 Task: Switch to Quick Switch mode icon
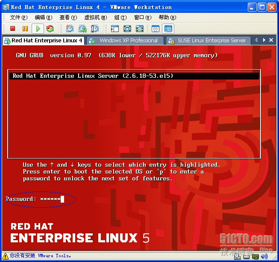[x=127, y=29]
